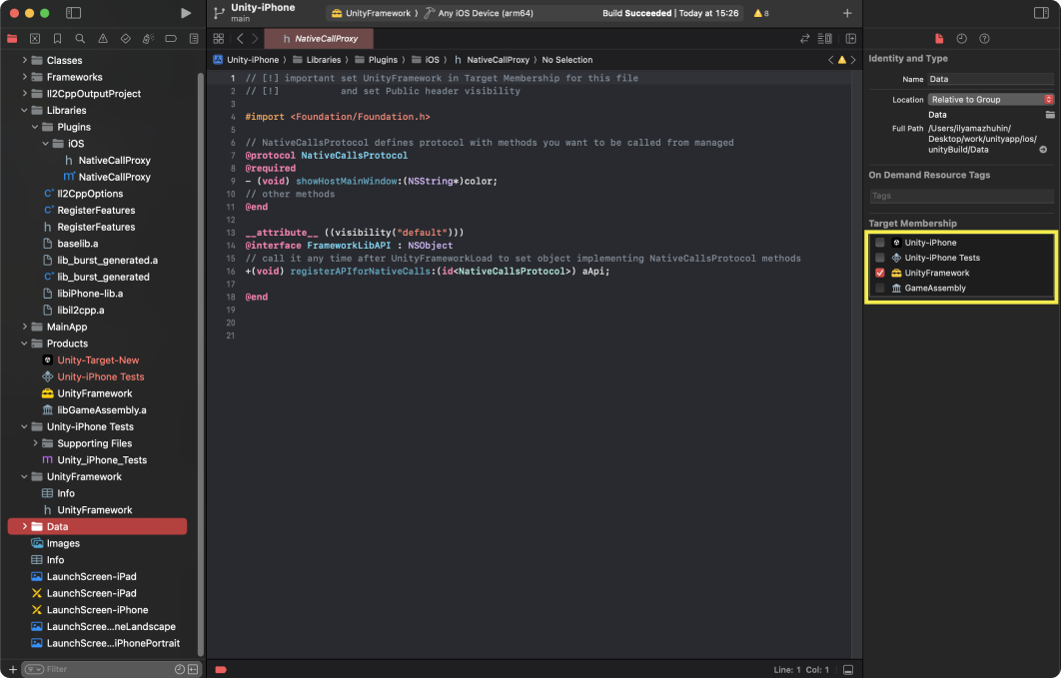Image resolution: width=1061 pixels, height=678 pixels.
Task: Expand the Classes folder
Action: point(24,60)
